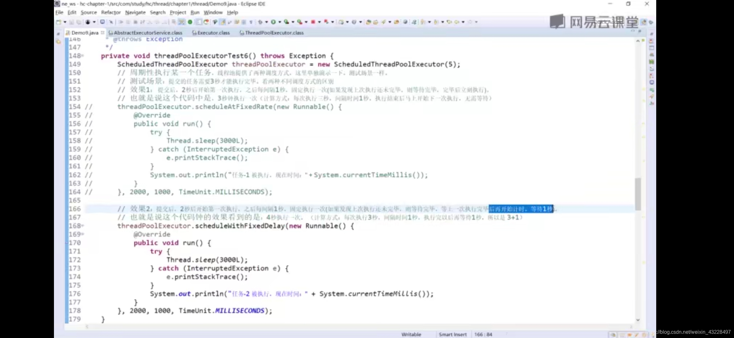Click the editor scrollbar down arrow
Image resolution: width=734 pixels, height=338 pixels.
pos(638,320)
